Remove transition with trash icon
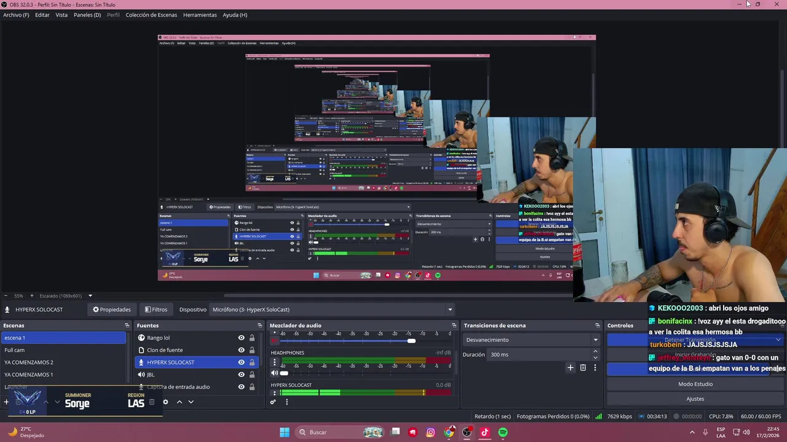The height and width of the screenshot is (442, 787). coord(583,368)
